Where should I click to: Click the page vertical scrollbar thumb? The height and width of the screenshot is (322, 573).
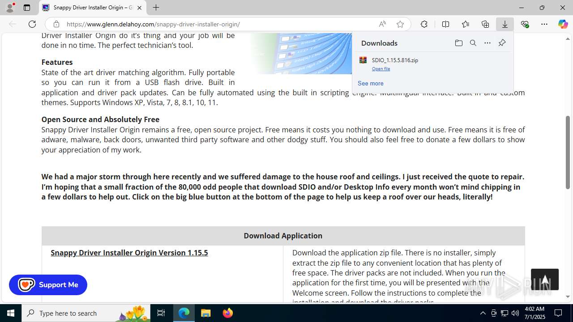(568, 152)
